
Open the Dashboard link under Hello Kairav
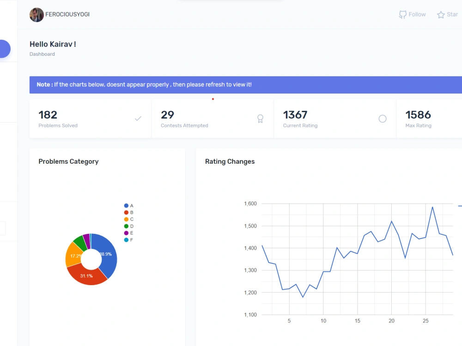42,54
